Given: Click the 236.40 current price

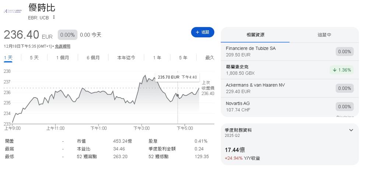Looking at the screenshot, I should (x=21, y=35).
